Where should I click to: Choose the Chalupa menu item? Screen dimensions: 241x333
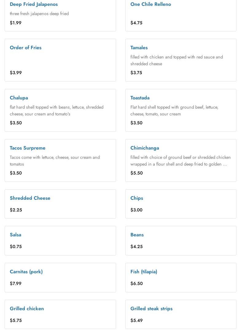[x=19, y=98]
